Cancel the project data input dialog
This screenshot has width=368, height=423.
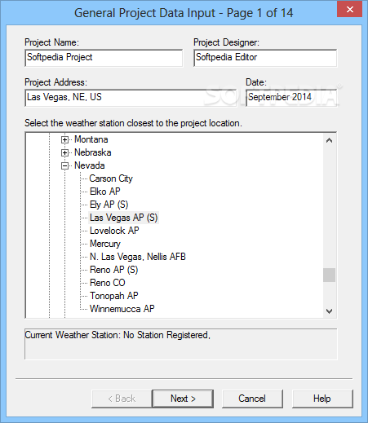coord(252,399)
